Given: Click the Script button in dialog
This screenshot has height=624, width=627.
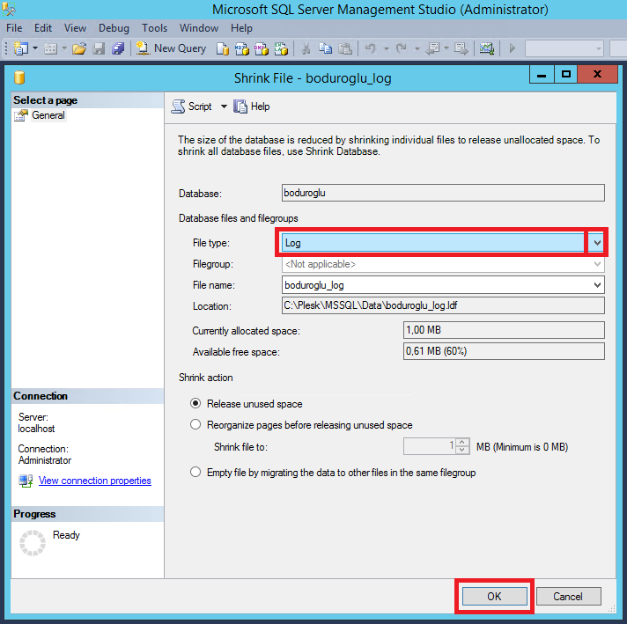Looking at the screenshot, I should (x=192, y=106).
